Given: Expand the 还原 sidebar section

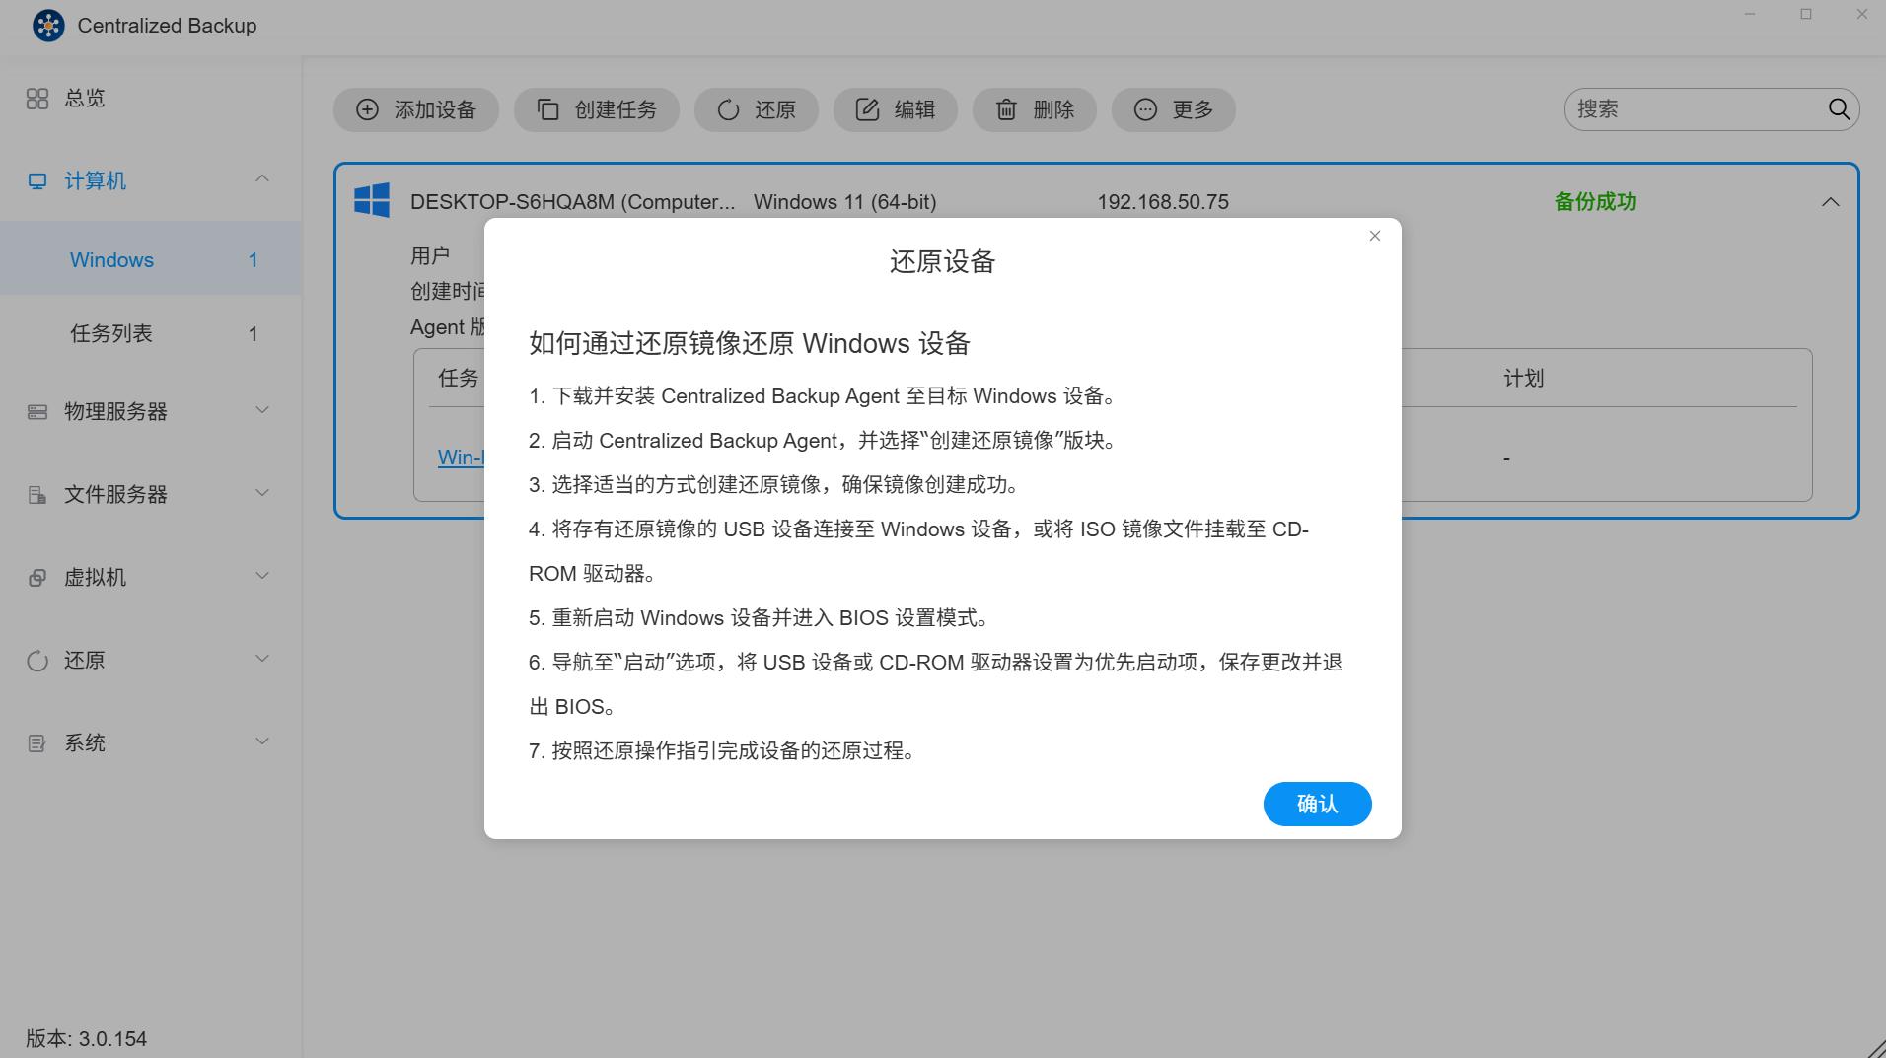Looking at the screenshot, I should [262, 659].
